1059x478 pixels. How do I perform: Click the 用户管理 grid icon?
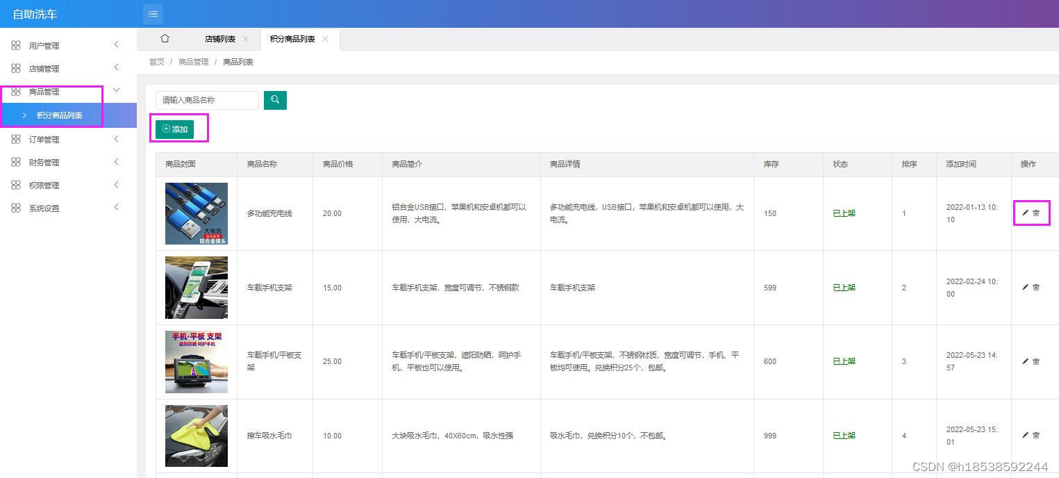click(16, 45)
